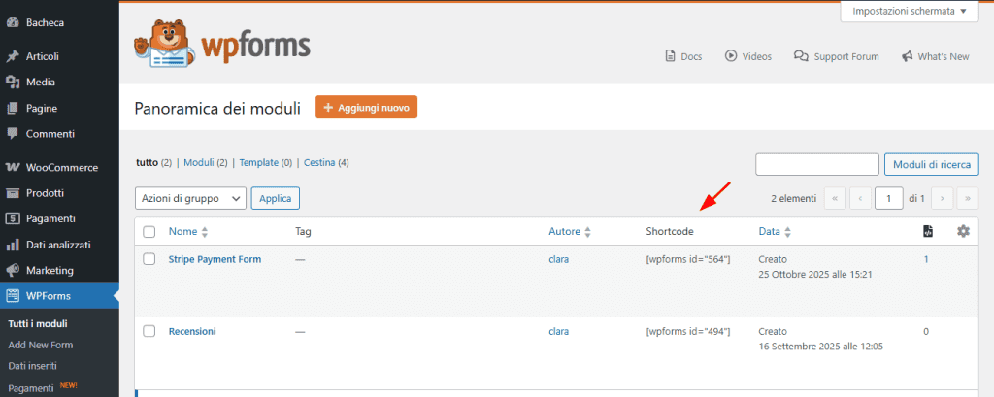Click the Shortcode column header

(x=670, y=232)
